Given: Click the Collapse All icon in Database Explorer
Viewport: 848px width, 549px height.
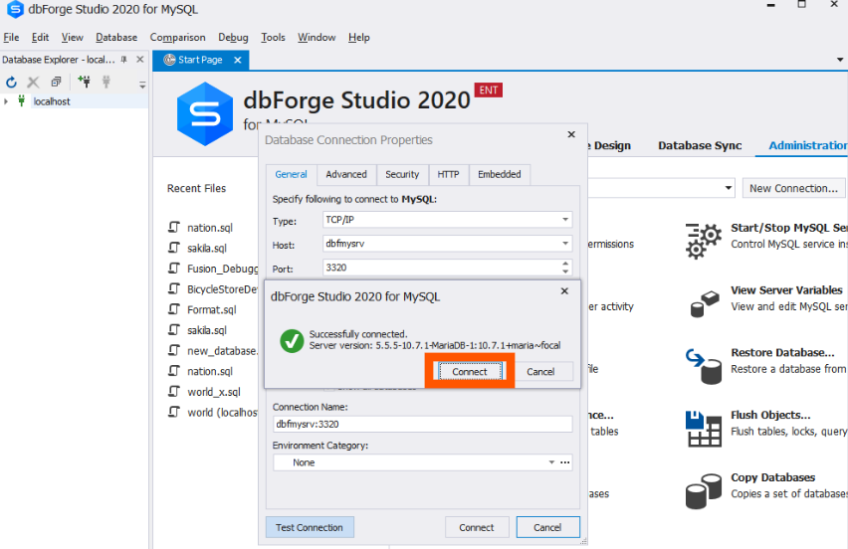Looking at the screenshot, I should tap(56, 83).
